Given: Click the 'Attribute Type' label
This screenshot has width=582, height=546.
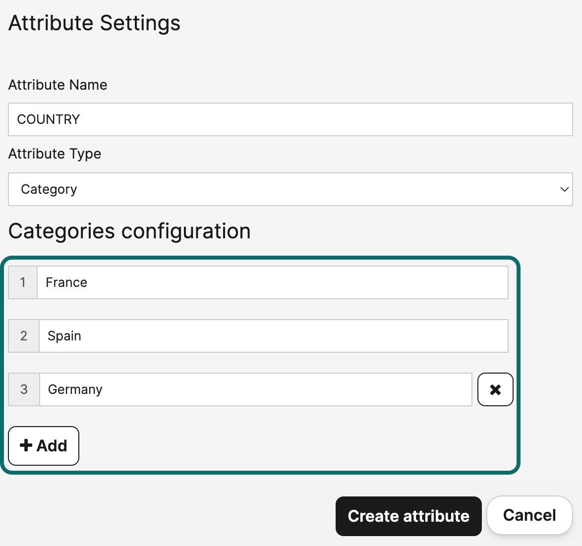Looking at the screenshot, I should [55, 154].
